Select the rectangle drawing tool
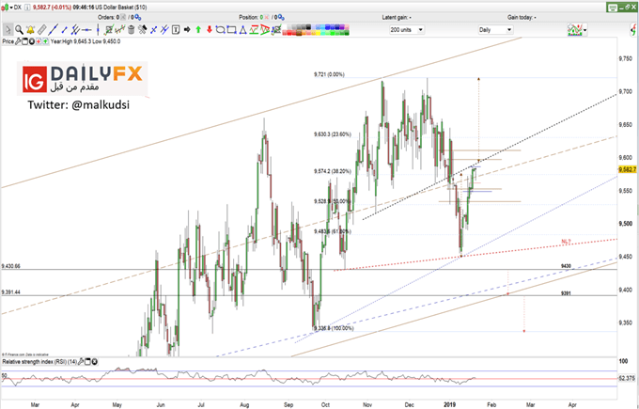 [x=231, y=30]
